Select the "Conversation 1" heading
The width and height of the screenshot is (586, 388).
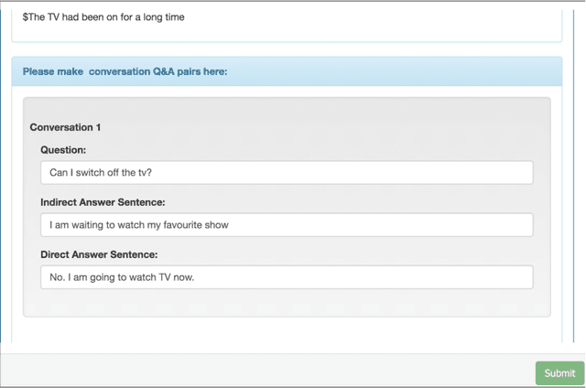tap(65, 127)
